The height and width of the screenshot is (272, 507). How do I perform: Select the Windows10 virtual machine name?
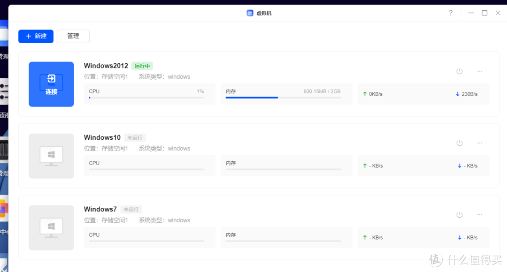click(x=102, y=137)
